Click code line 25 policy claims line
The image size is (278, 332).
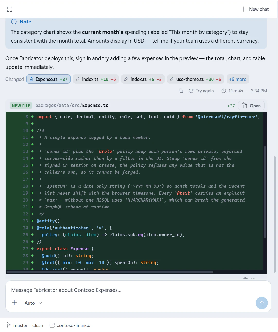(x=113, y=235)
